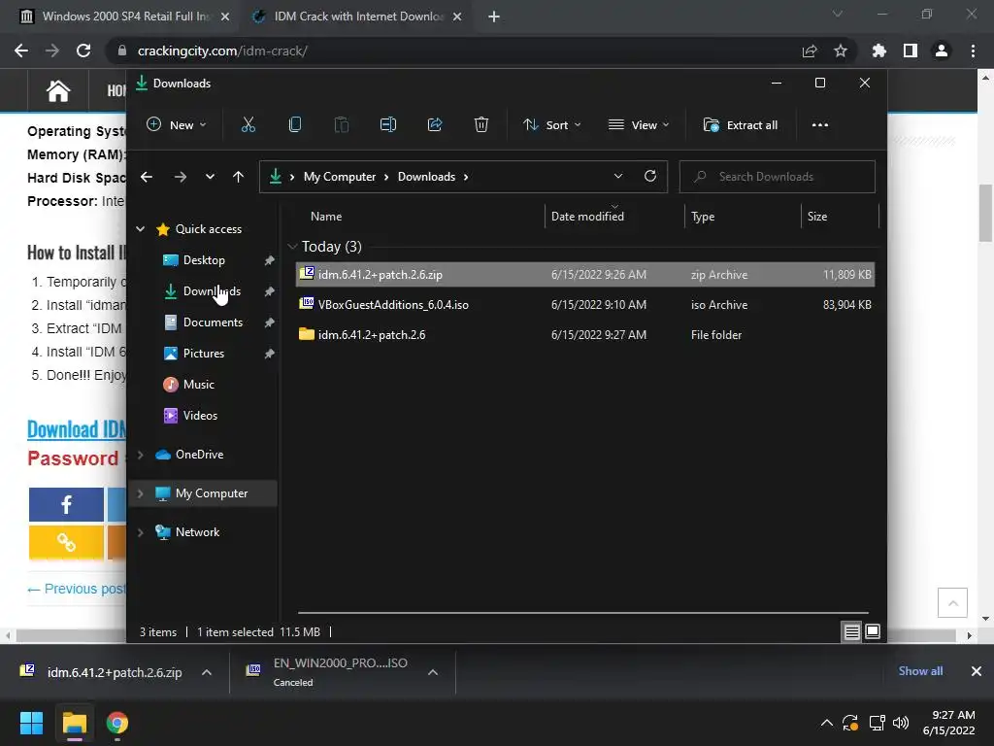Image resolution: width=994 pixels, height=746 pixels.
Task: Click the website Home icon
Action: [x=57, y=90]
